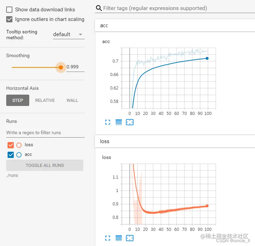Focus the regex filter runs field

(45, 133)
